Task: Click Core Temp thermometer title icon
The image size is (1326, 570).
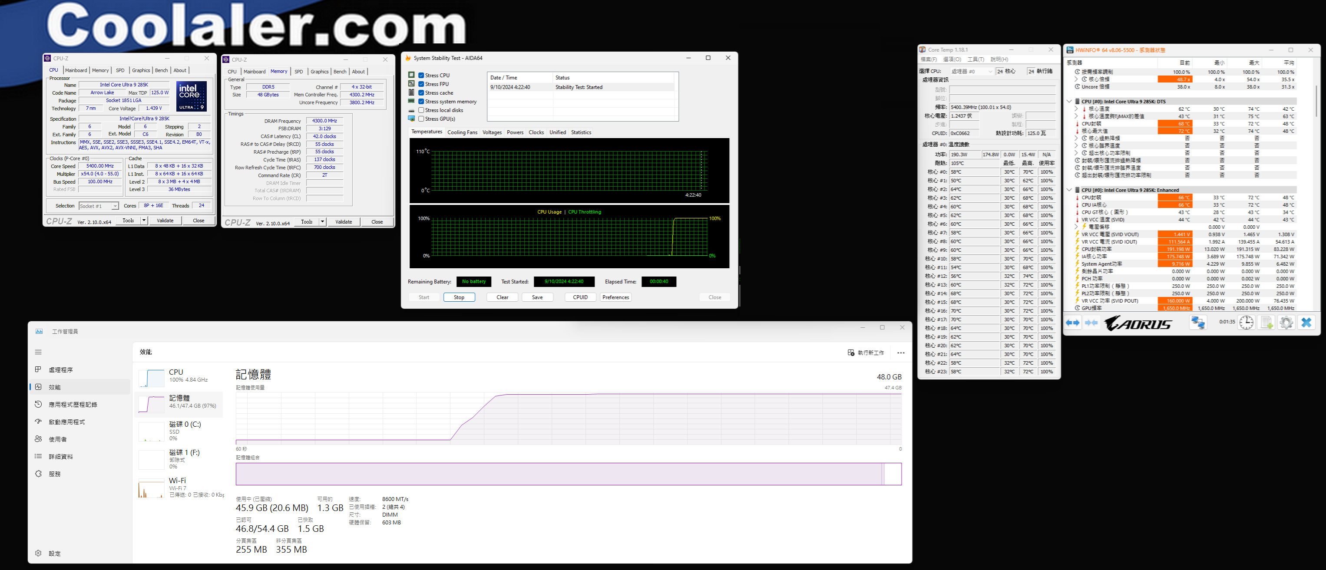Action: 923,50
